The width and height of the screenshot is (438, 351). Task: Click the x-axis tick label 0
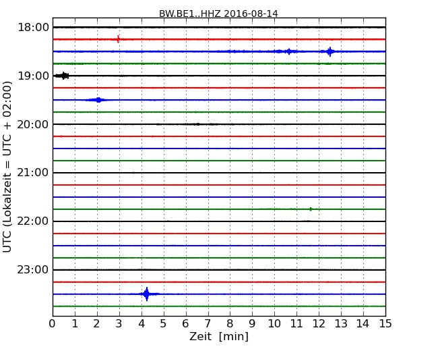[x=53, y=324]
